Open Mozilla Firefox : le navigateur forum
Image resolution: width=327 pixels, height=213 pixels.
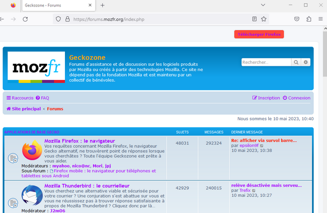pos(79,141)
